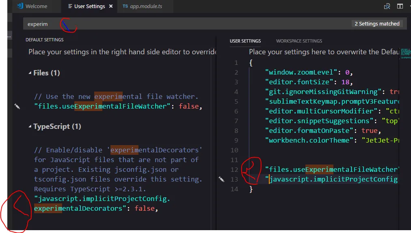Click the "editor.multiCursorModifier" setting line
Screen dimensions: 411x233
(332, 111)
